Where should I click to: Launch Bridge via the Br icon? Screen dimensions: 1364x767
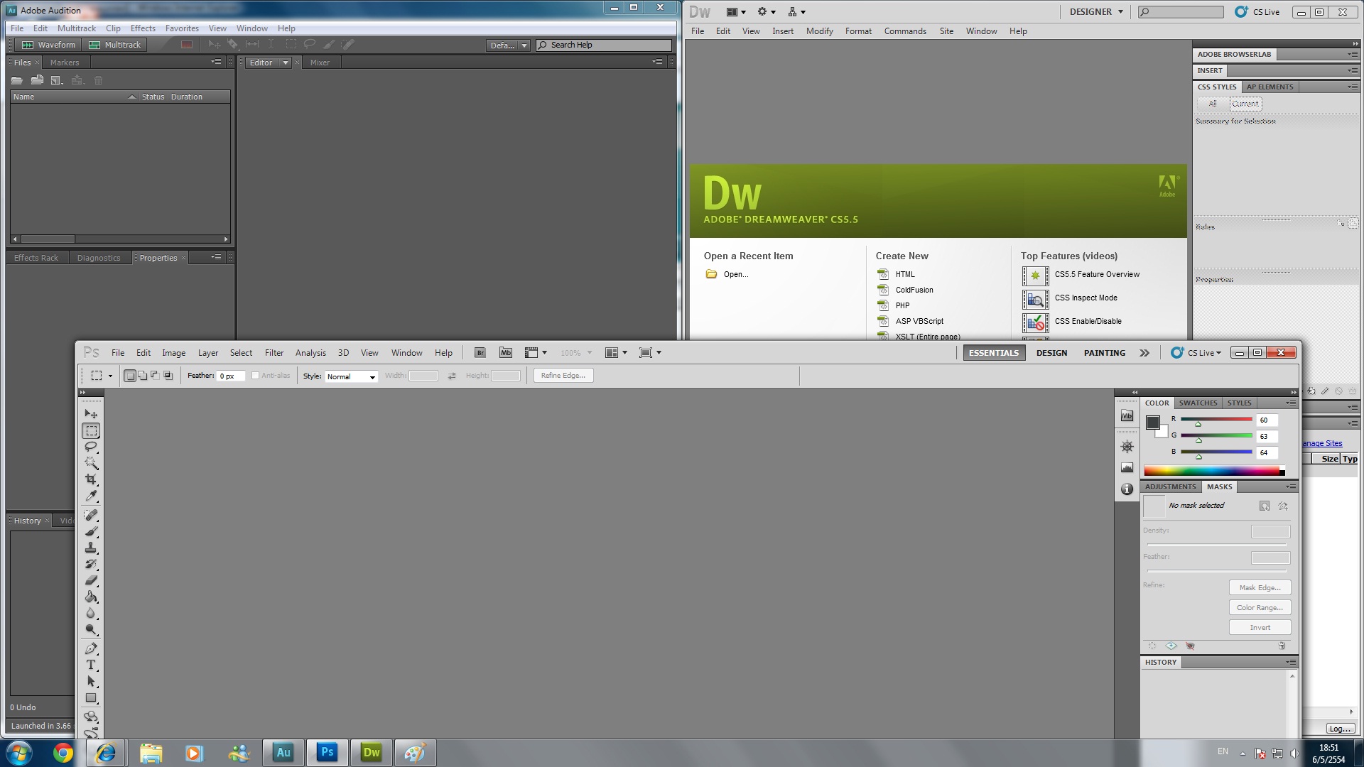[480, 353]
